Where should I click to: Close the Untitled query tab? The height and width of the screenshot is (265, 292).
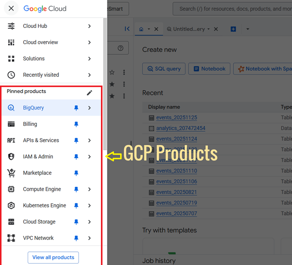tap(216, 29)
